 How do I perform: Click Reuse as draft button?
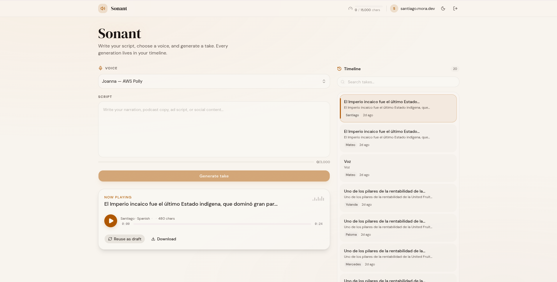(x=125, y=239)
